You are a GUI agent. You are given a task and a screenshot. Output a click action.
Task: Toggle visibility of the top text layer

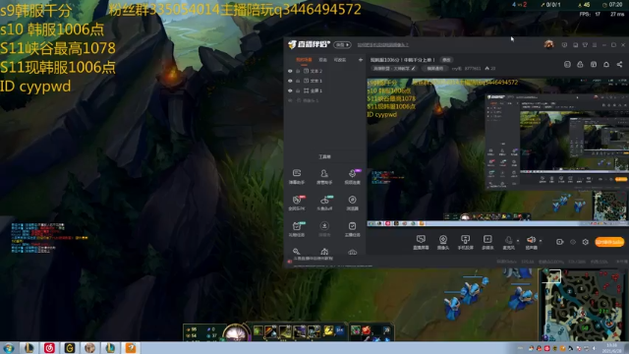point(290,71)
